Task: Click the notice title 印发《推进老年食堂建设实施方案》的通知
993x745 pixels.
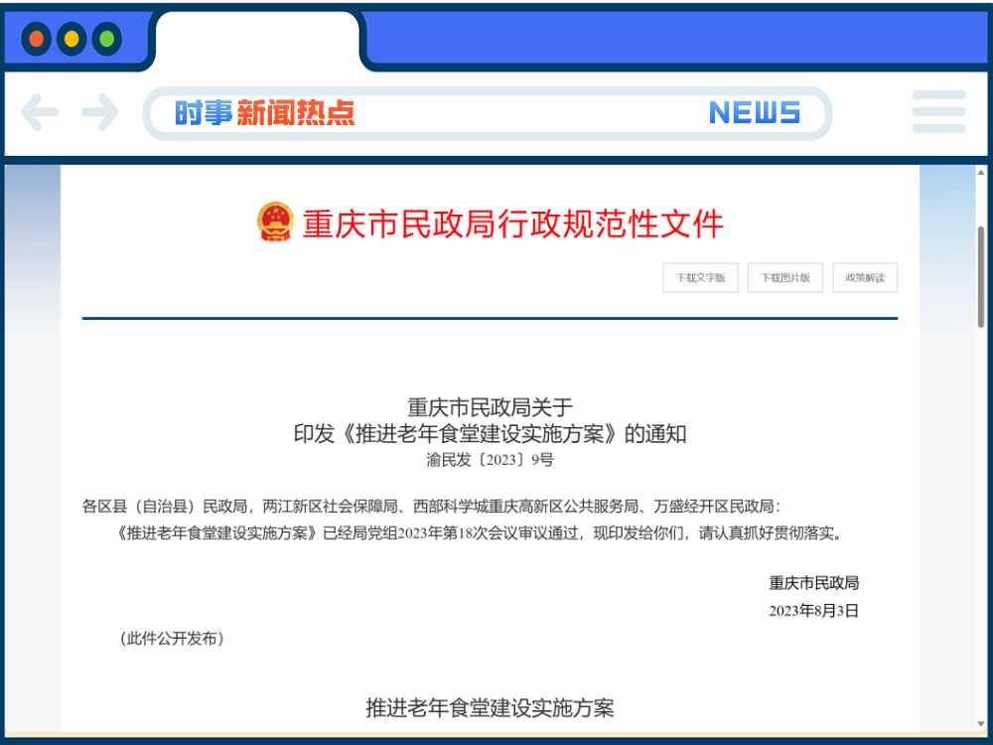Action: (490, 434)
